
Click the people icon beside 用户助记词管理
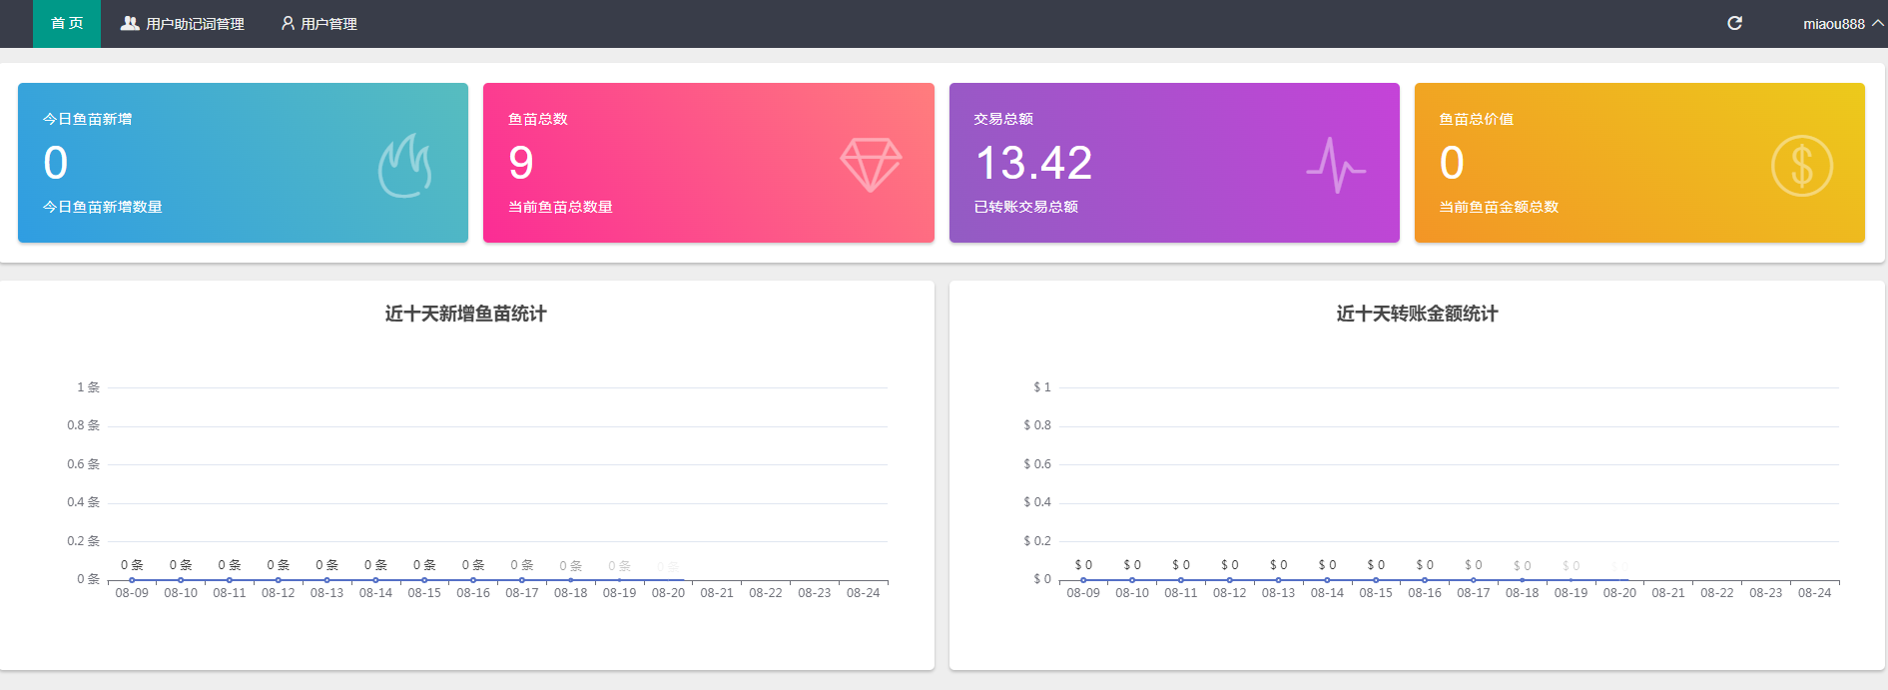point(130,23)
